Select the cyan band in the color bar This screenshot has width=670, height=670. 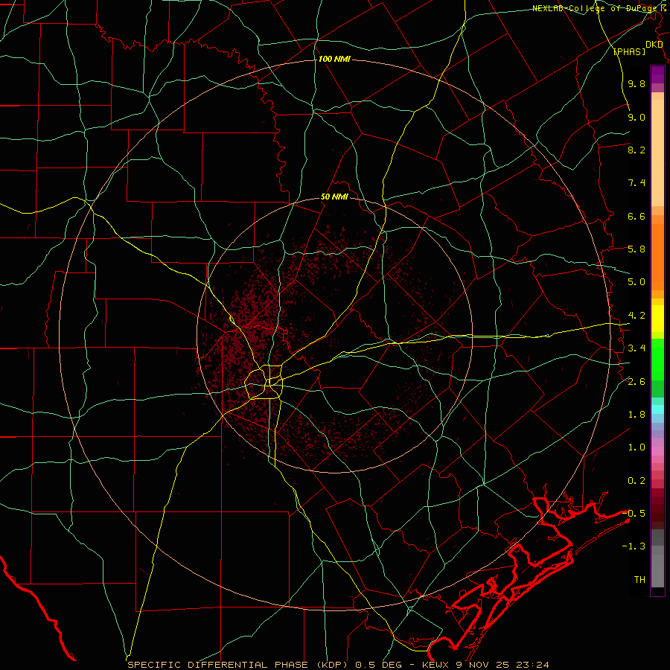pos(657,409)
